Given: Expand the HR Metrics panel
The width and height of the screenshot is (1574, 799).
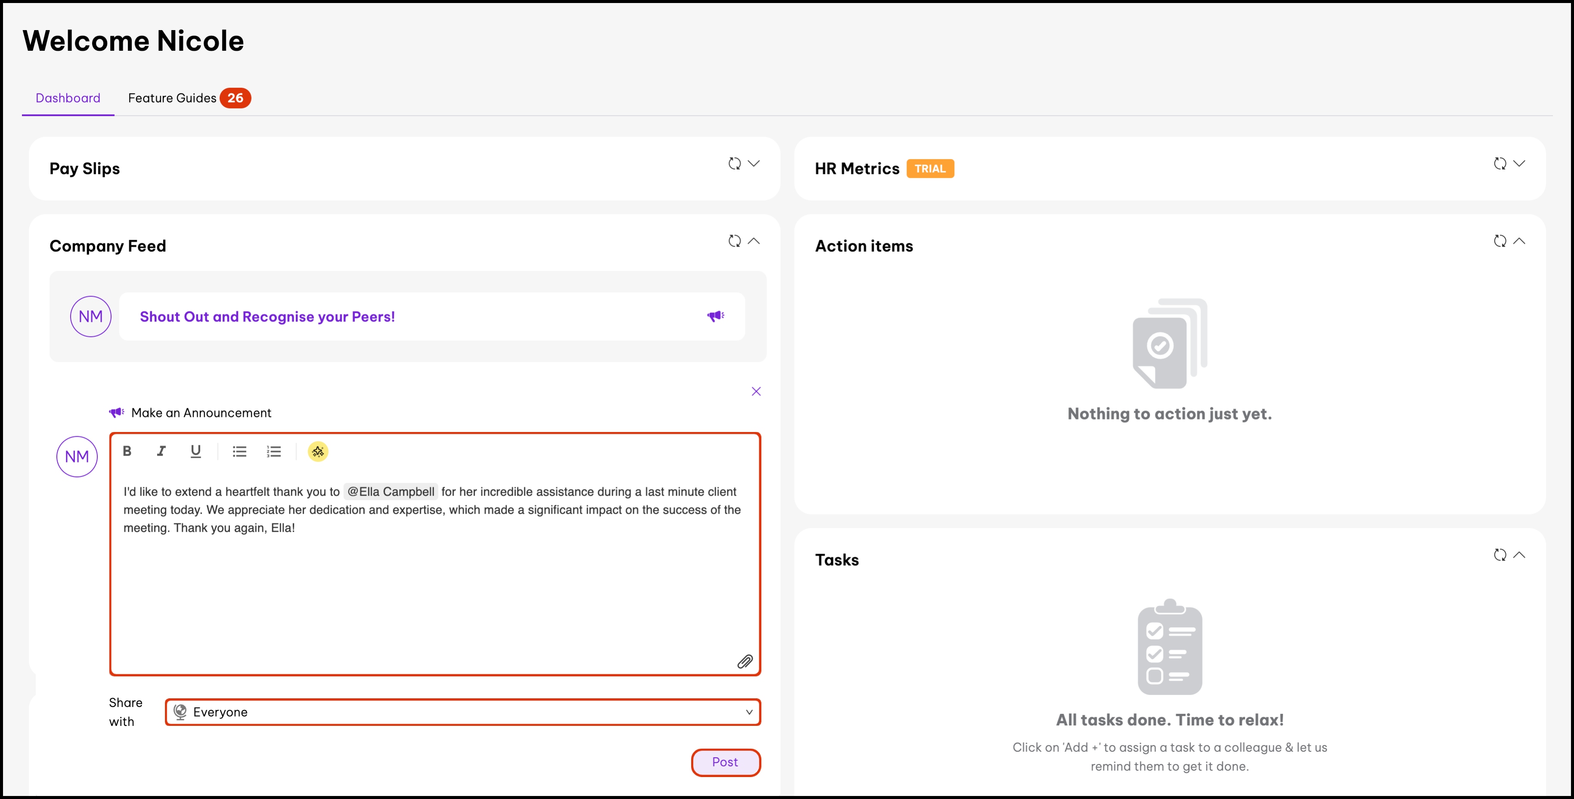Looking at the screenshot, I should 1520,164.
